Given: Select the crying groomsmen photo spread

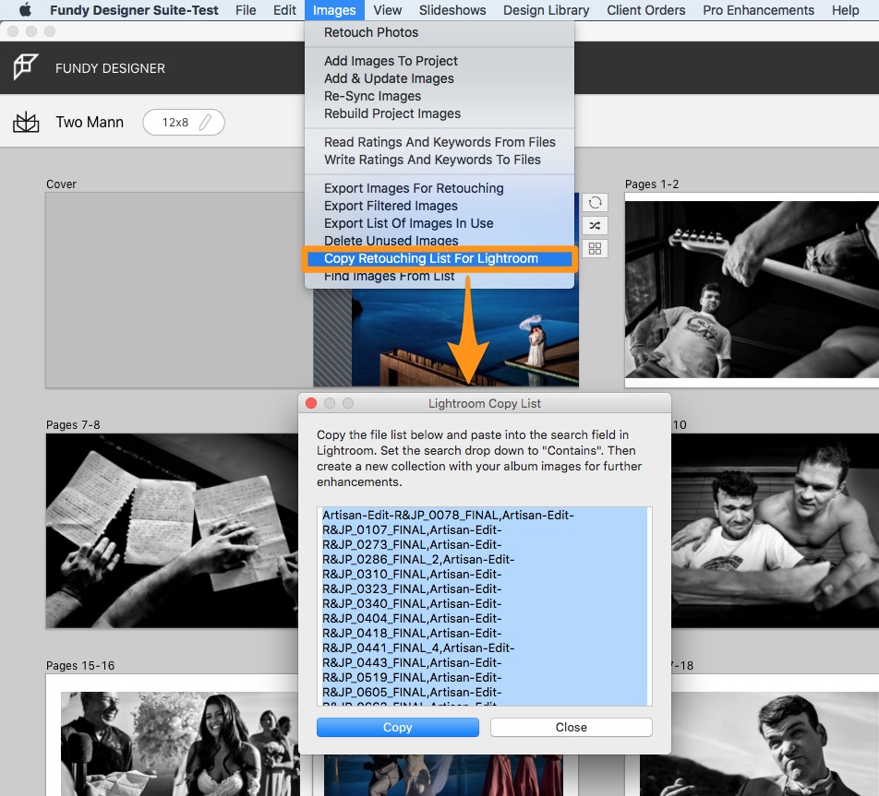Looking at the screenshot, I should point(775,530).
